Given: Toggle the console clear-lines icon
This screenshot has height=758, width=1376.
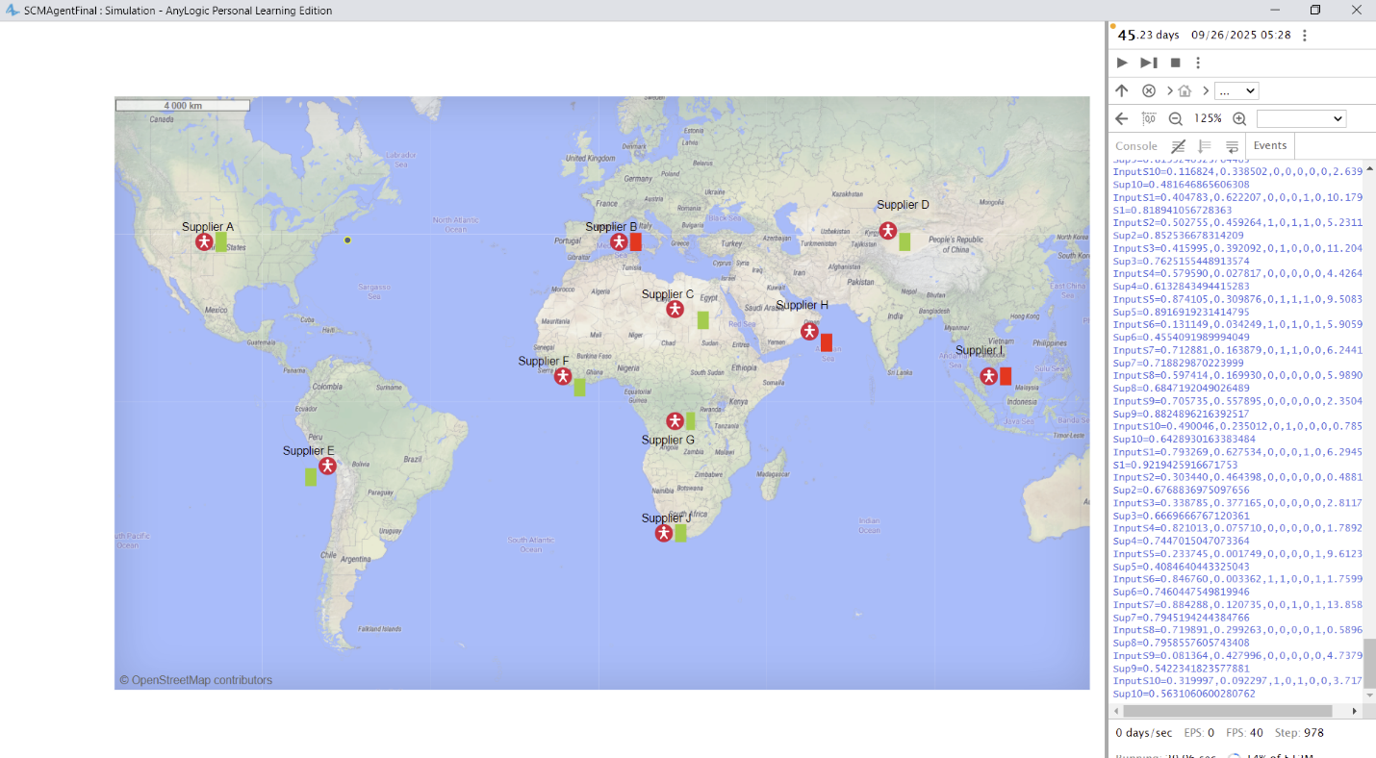Looking at the screenshot, I should tap(1178, 146).
